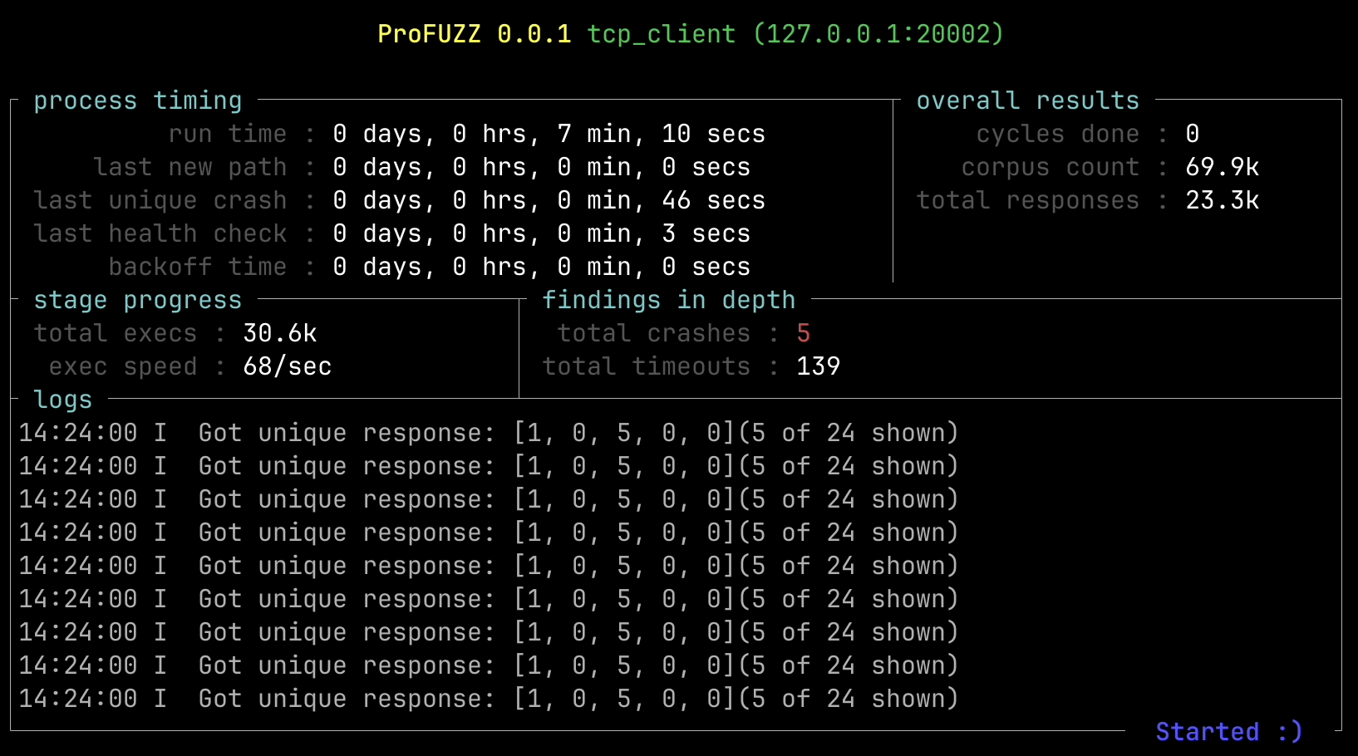Select the total responses value 23.3k

(x=1223, y=200)
